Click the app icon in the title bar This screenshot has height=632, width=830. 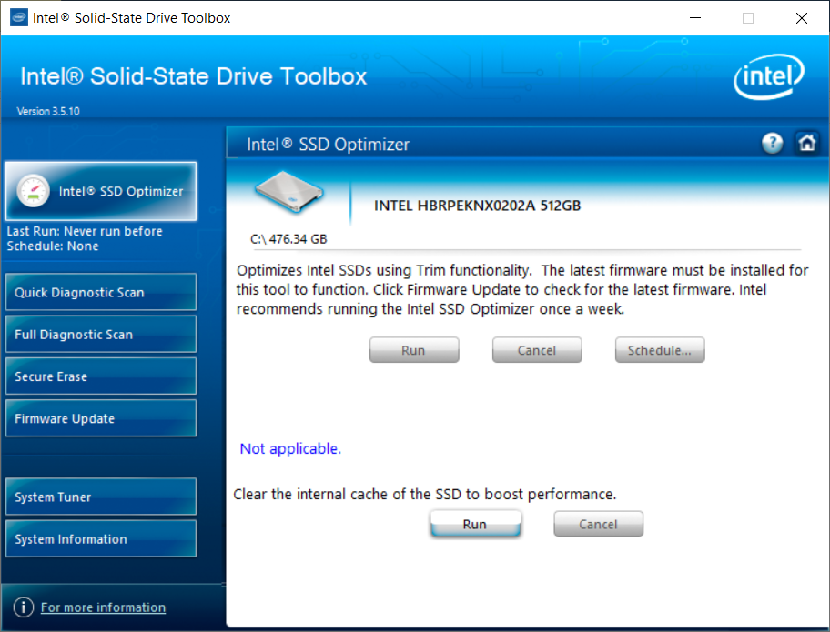click(x=19, y=17)
